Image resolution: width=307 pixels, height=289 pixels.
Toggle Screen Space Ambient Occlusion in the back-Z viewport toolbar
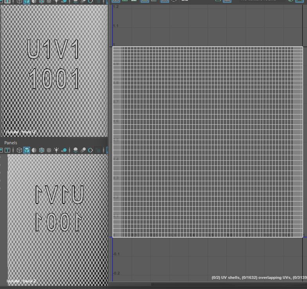click(75, 150)
